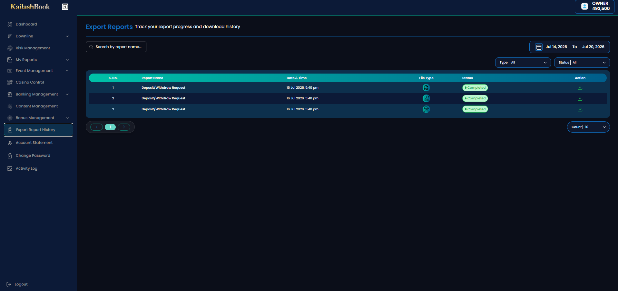The image size is (618, 291).
Task: Click the Bonus Management icon
Action: click(10, 118)
